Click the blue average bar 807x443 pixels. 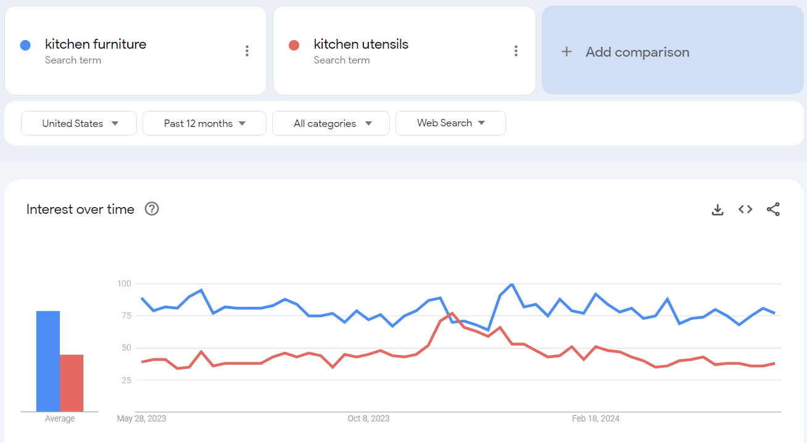tap(48, 361)
